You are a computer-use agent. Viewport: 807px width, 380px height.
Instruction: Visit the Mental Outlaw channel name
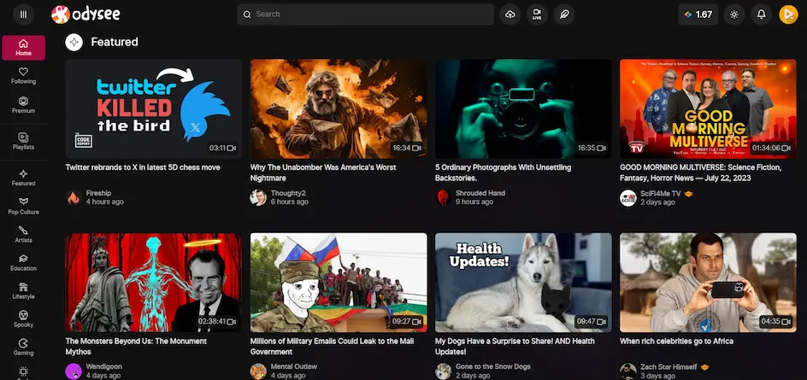[x=294, y=367]
